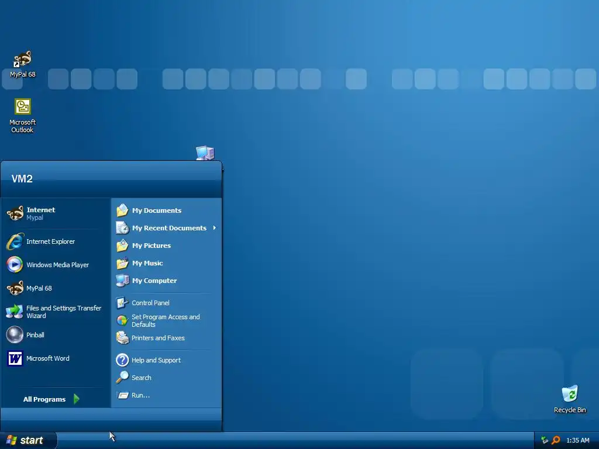This screenshot has width=599, height=449.
Task: Click the Run... label
Action: pyautogui.click(x=140, y=395)
